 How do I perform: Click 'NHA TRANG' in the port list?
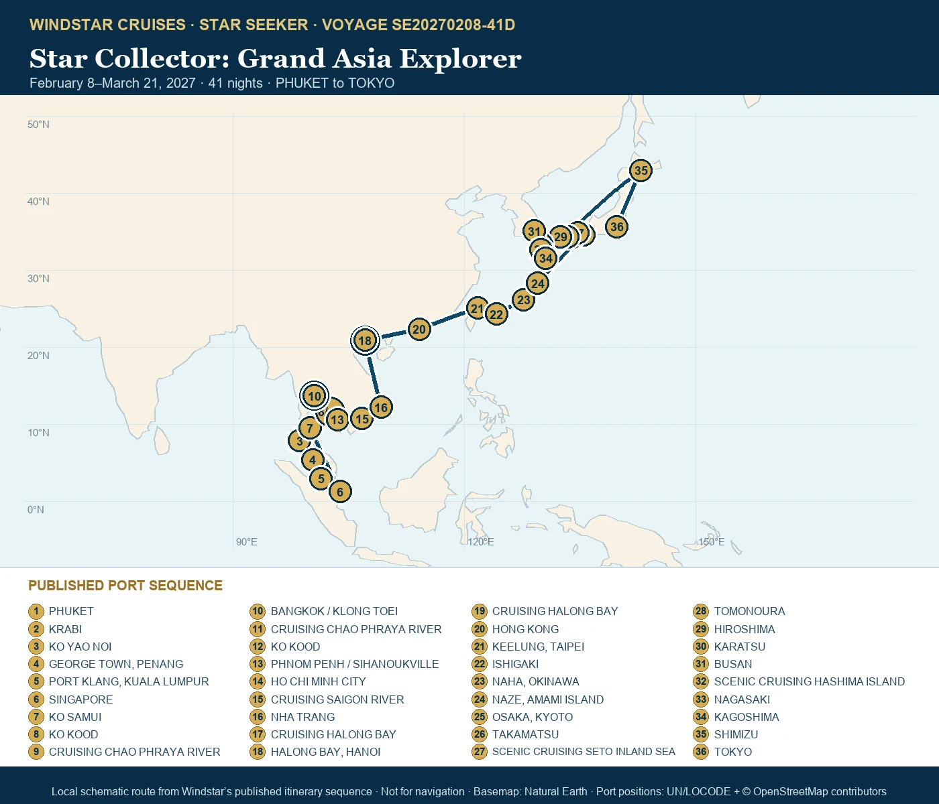pyautogui.click(x=302, y=717)
